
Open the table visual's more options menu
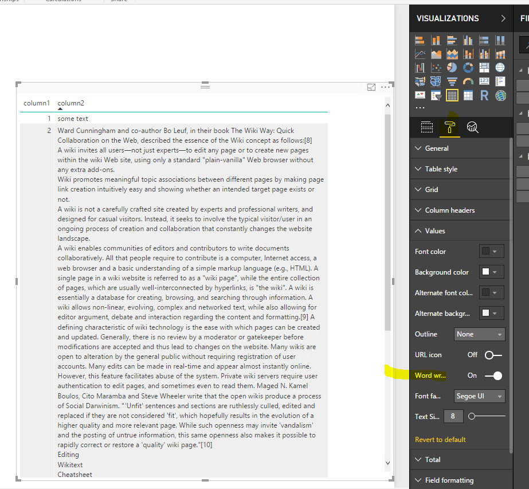pyautogui.click(x=385, y=87)
